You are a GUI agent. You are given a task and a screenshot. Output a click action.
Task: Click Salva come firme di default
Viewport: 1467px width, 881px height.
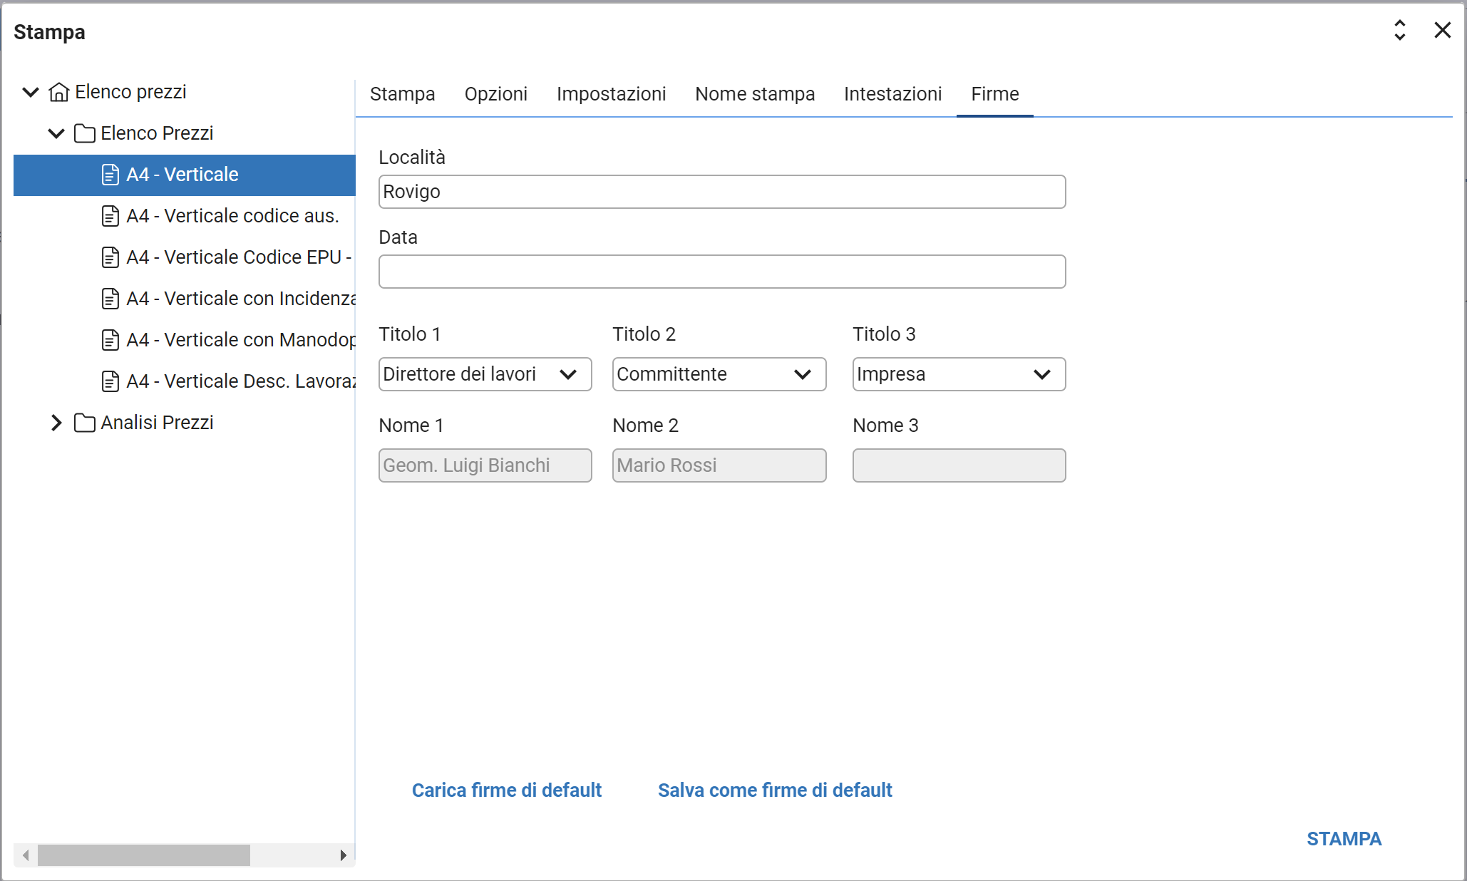pyautogui.click(x=775, y=790)
